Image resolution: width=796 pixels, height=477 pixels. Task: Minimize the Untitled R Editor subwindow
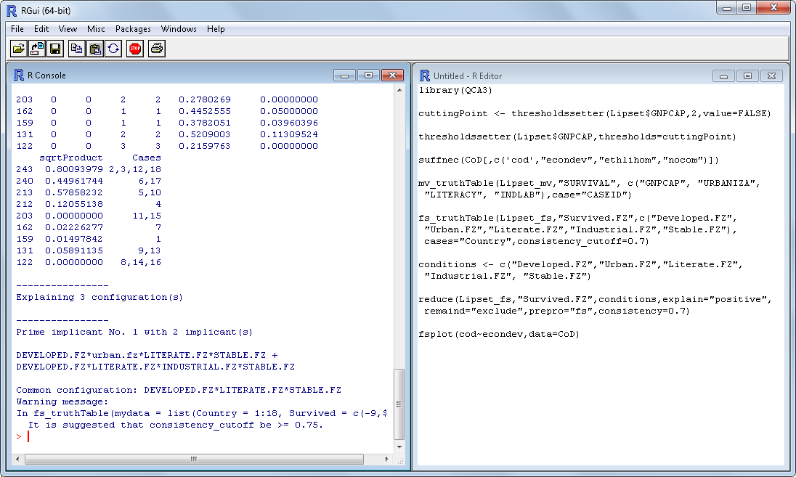point(723,76)
